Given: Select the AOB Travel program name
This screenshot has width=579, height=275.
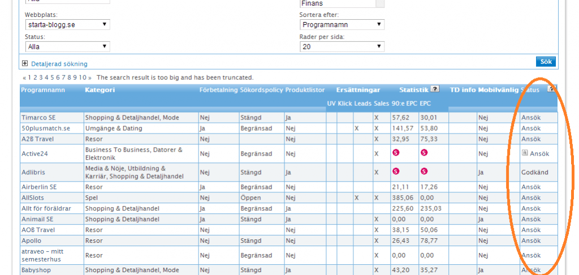Looking at the screenshot, I should [x=38, y=230].
